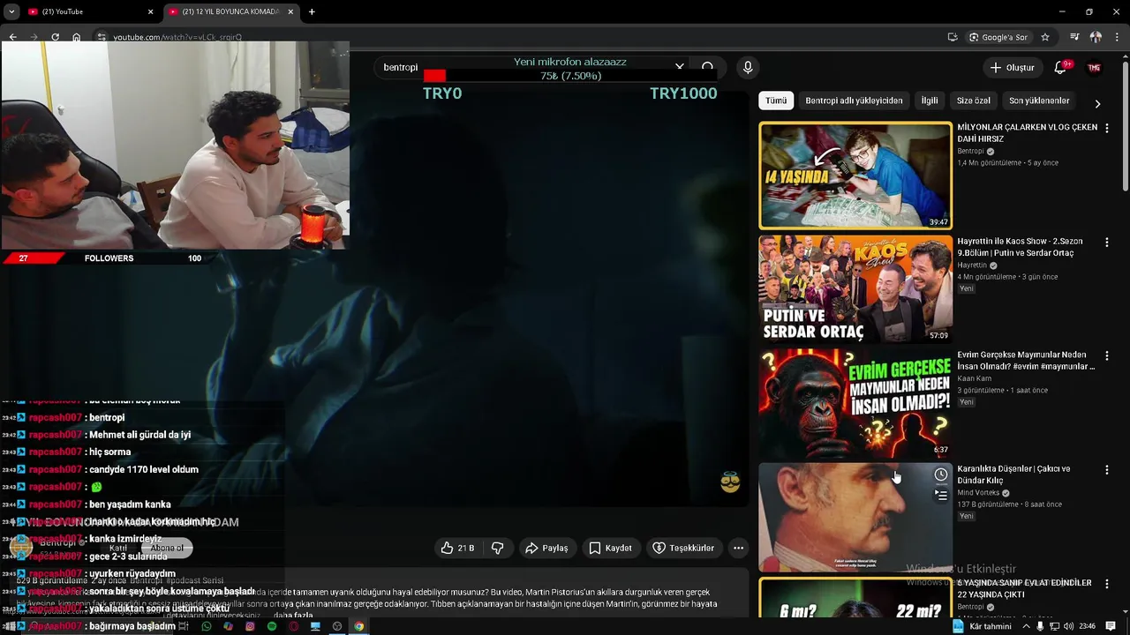Click the bentropi YouTube search field

coord(530,67)
